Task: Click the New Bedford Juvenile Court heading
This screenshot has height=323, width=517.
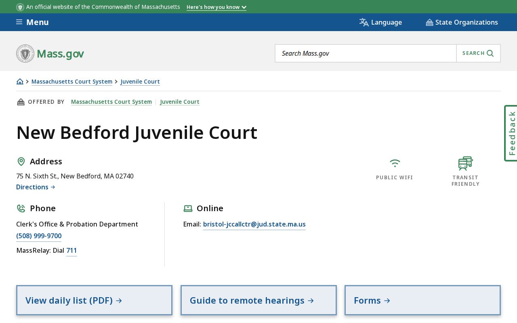Action: click(137, 132)
